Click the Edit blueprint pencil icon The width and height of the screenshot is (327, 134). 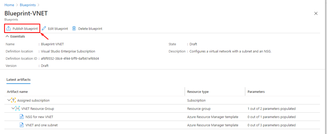coord(44,28)
